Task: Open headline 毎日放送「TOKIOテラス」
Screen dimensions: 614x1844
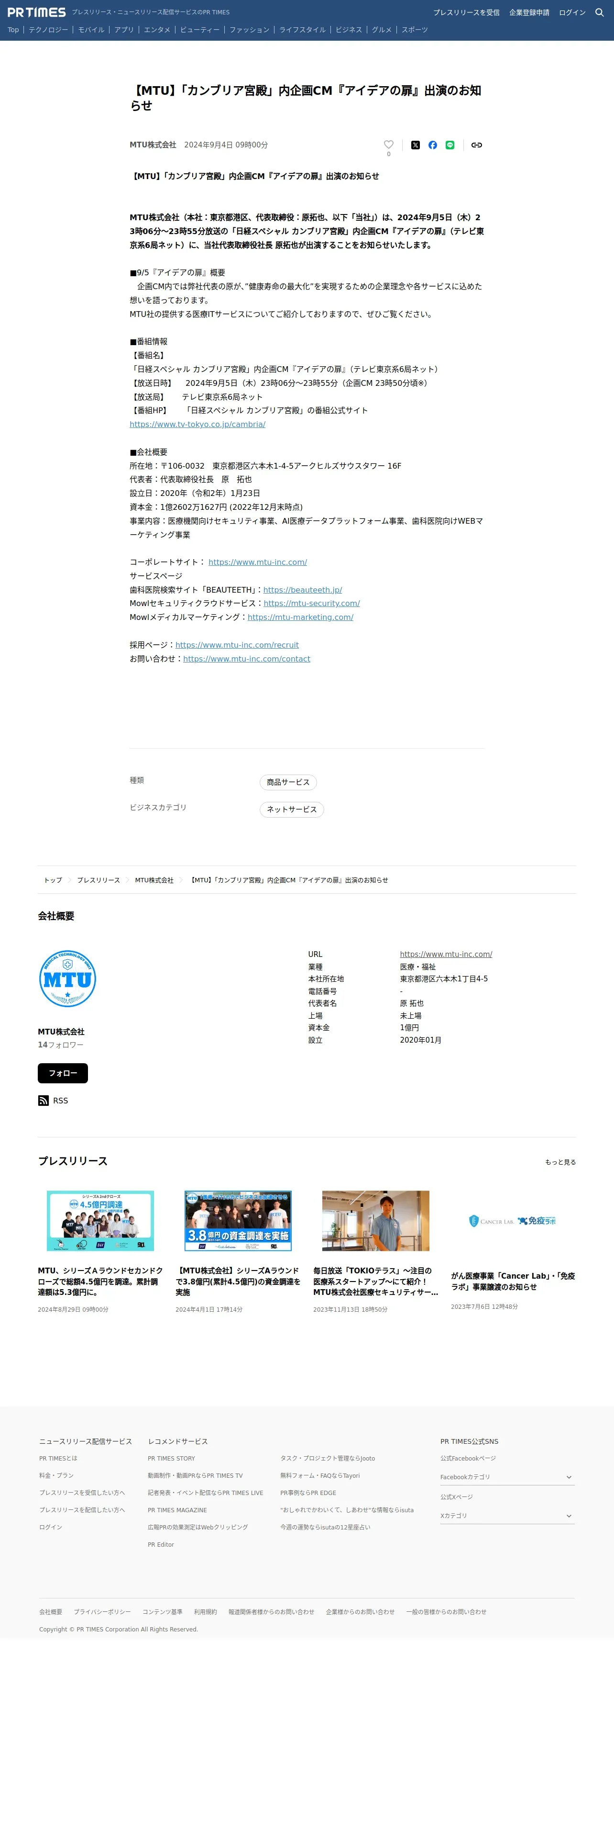Action: coord(376,1282)
